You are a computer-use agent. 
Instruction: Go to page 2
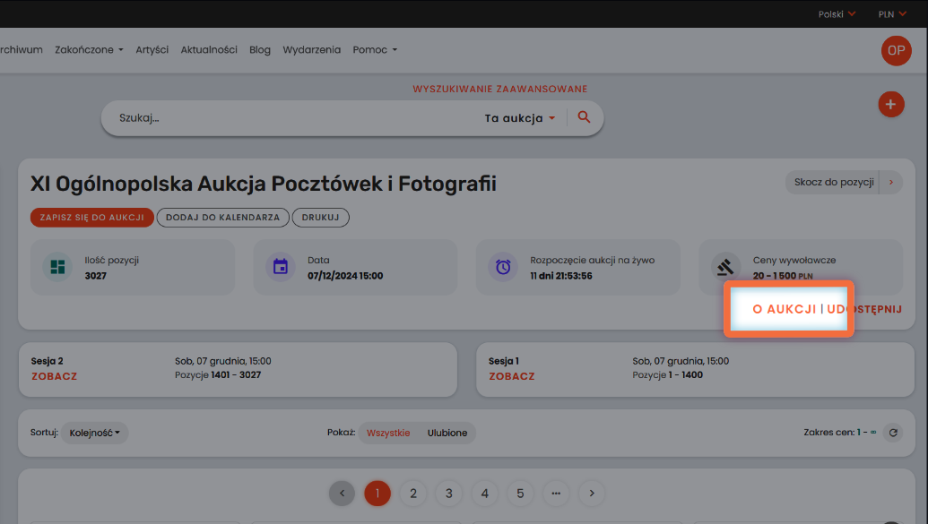coord(413,494)
